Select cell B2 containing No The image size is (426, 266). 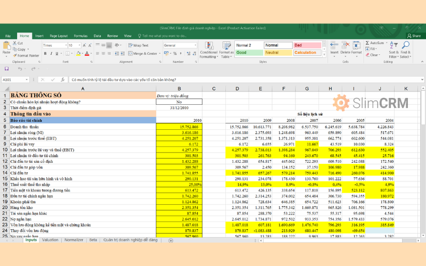click(179, 102)
